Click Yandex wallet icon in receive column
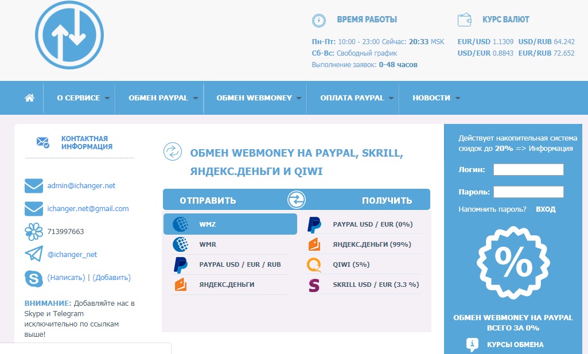This screenshot has height=354, width=588. pos(314,244)
